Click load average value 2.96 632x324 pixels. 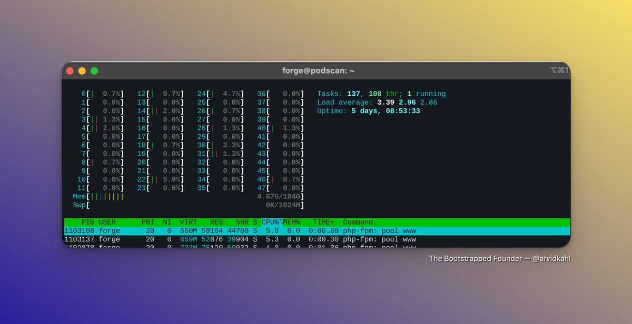point(407,102)
